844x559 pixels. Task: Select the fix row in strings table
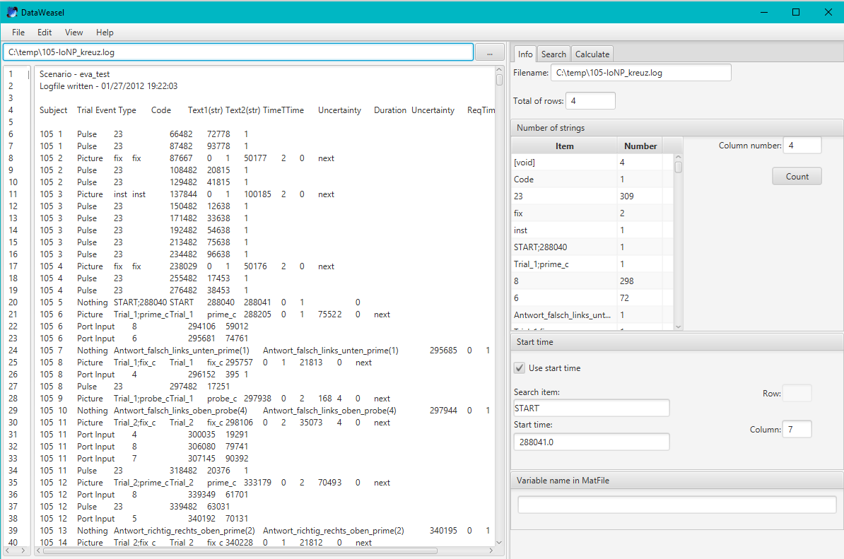coord(592,213)
